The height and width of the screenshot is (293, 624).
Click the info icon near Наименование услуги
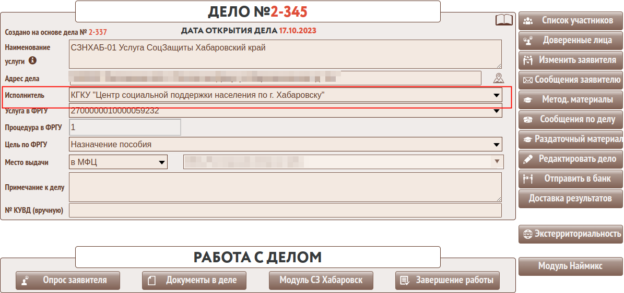[32, 60]
